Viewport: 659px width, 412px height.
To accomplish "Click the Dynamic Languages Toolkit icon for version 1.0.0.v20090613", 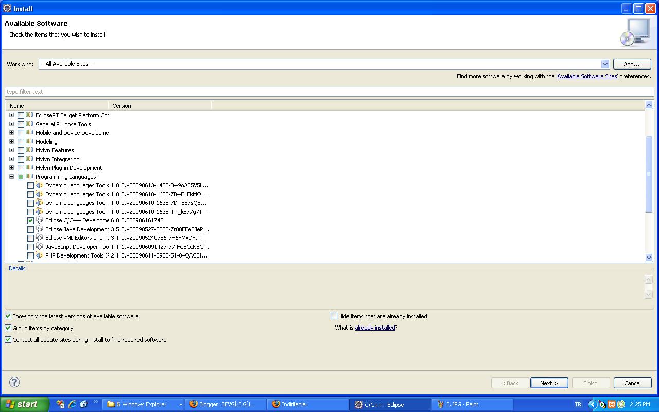I will tap(39, 185).
